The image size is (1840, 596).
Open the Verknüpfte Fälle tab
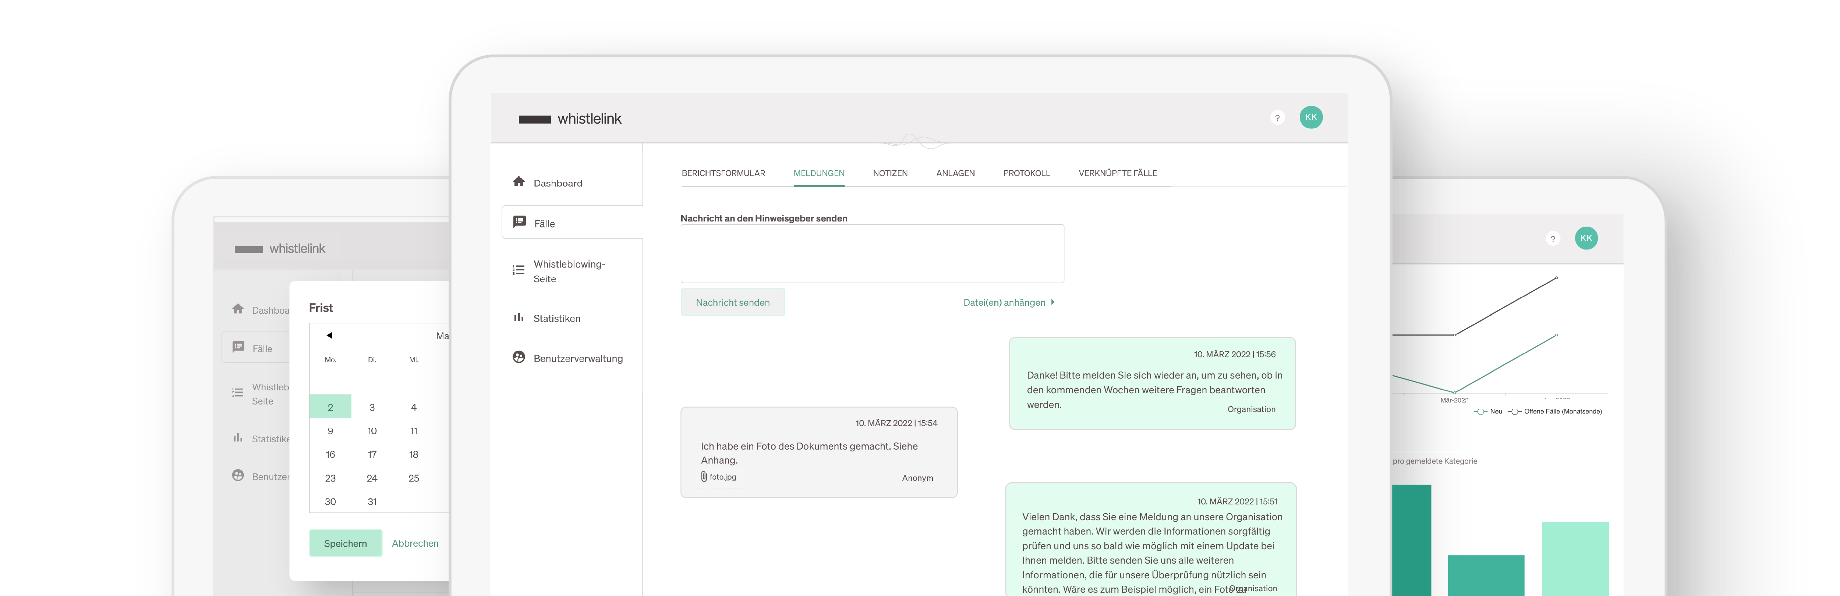coord(1117,173)
